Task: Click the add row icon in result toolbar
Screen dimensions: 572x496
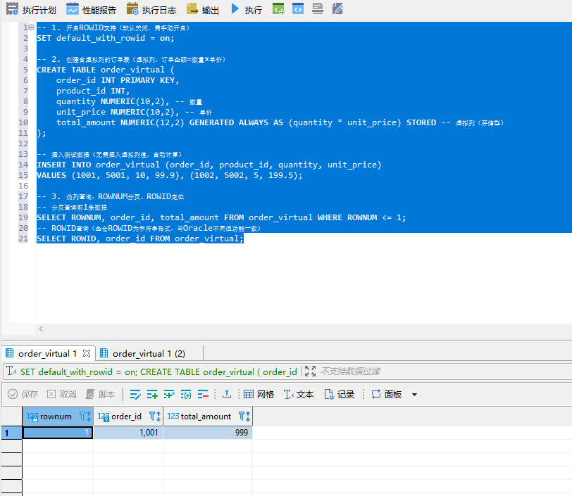Action: [153, 395]
